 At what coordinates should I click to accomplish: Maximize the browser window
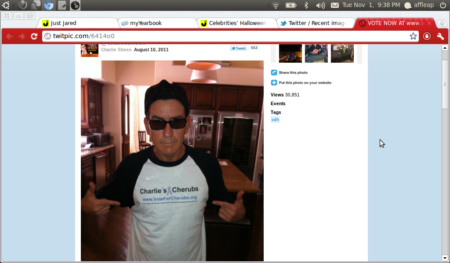click(29, 16)
